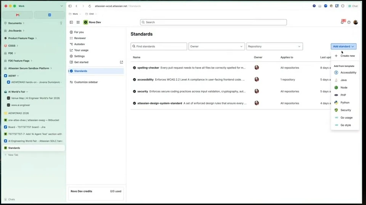Toggle the browser sidebar icon beside back arrow
This screenshot has height=205, width=366.
coord(70,6)
